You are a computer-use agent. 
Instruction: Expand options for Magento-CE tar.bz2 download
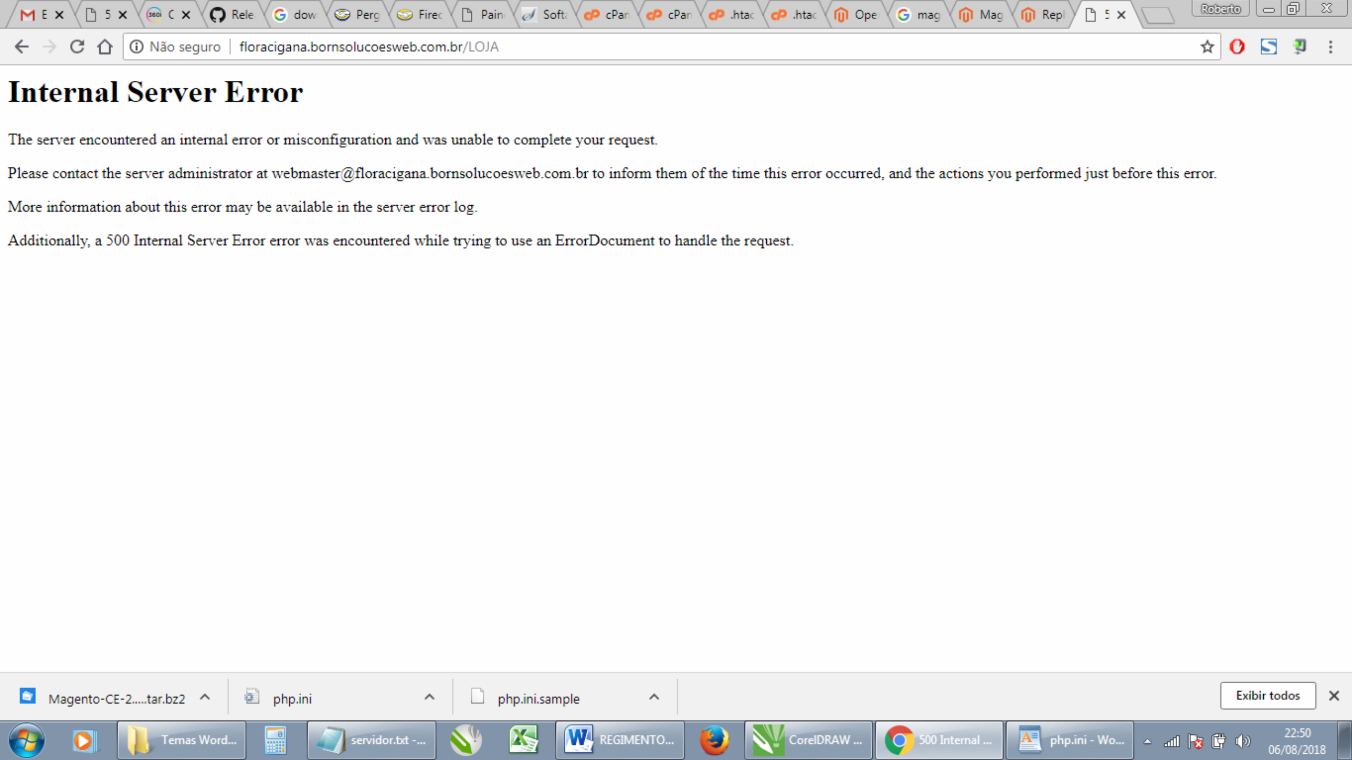pos(205,697)
